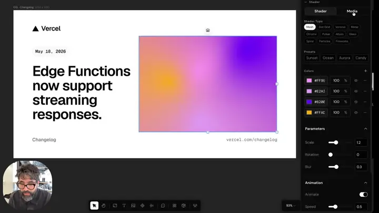This screenshot has width=379, height=213.
Task: Click the four-squares grid icon in the toolbar
Action: coord(175,206)
